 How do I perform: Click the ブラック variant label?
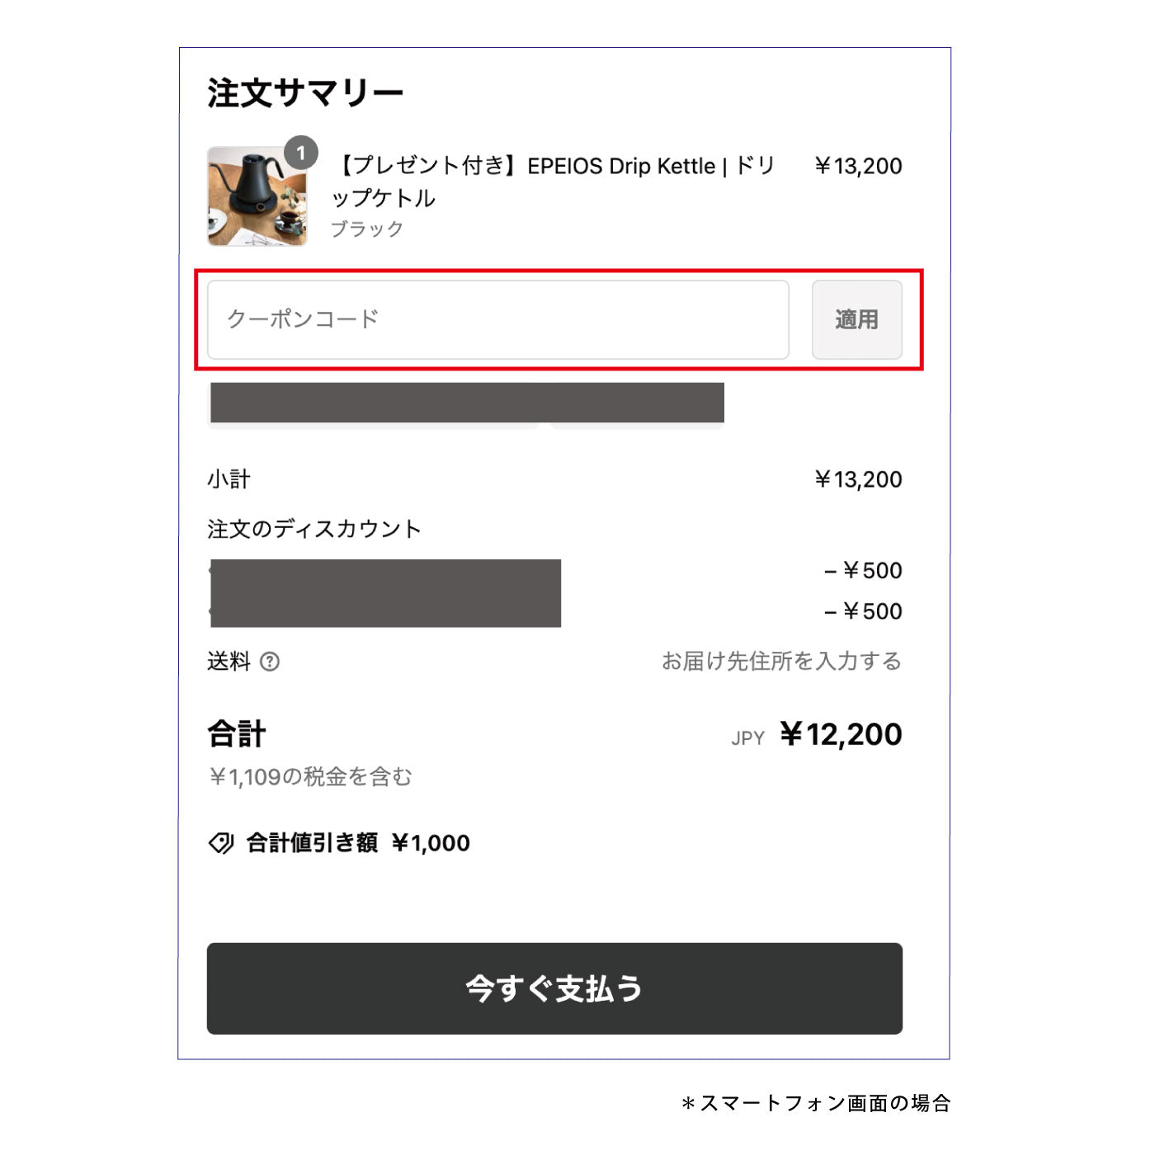pos(367,229)
